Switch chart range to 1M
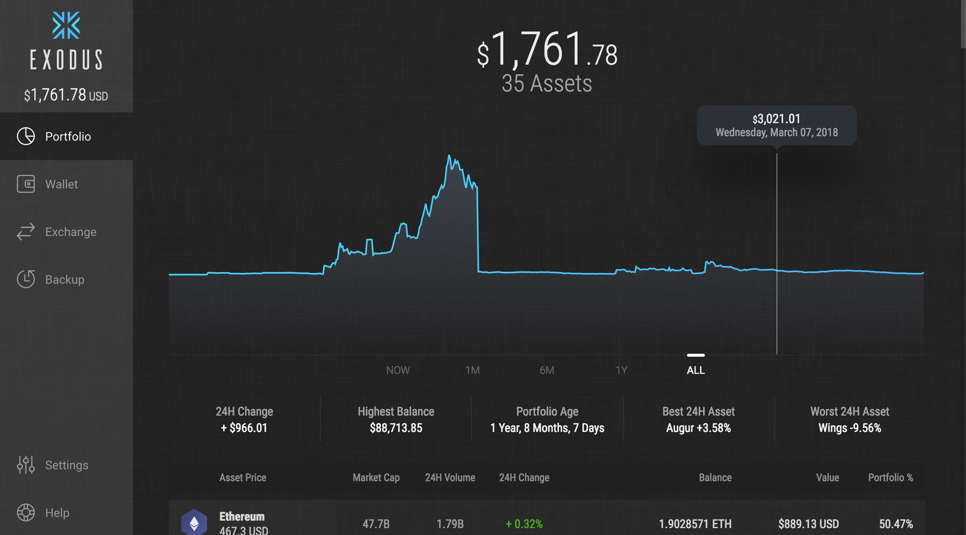The height and width of the screenshot is (535, 966). pyautogui.click(x=472, y=370)
